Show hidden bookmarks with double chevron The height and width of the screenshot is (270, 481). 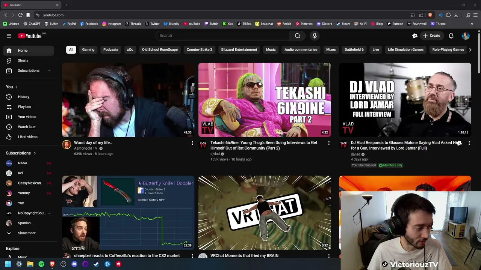coord(472,24)
